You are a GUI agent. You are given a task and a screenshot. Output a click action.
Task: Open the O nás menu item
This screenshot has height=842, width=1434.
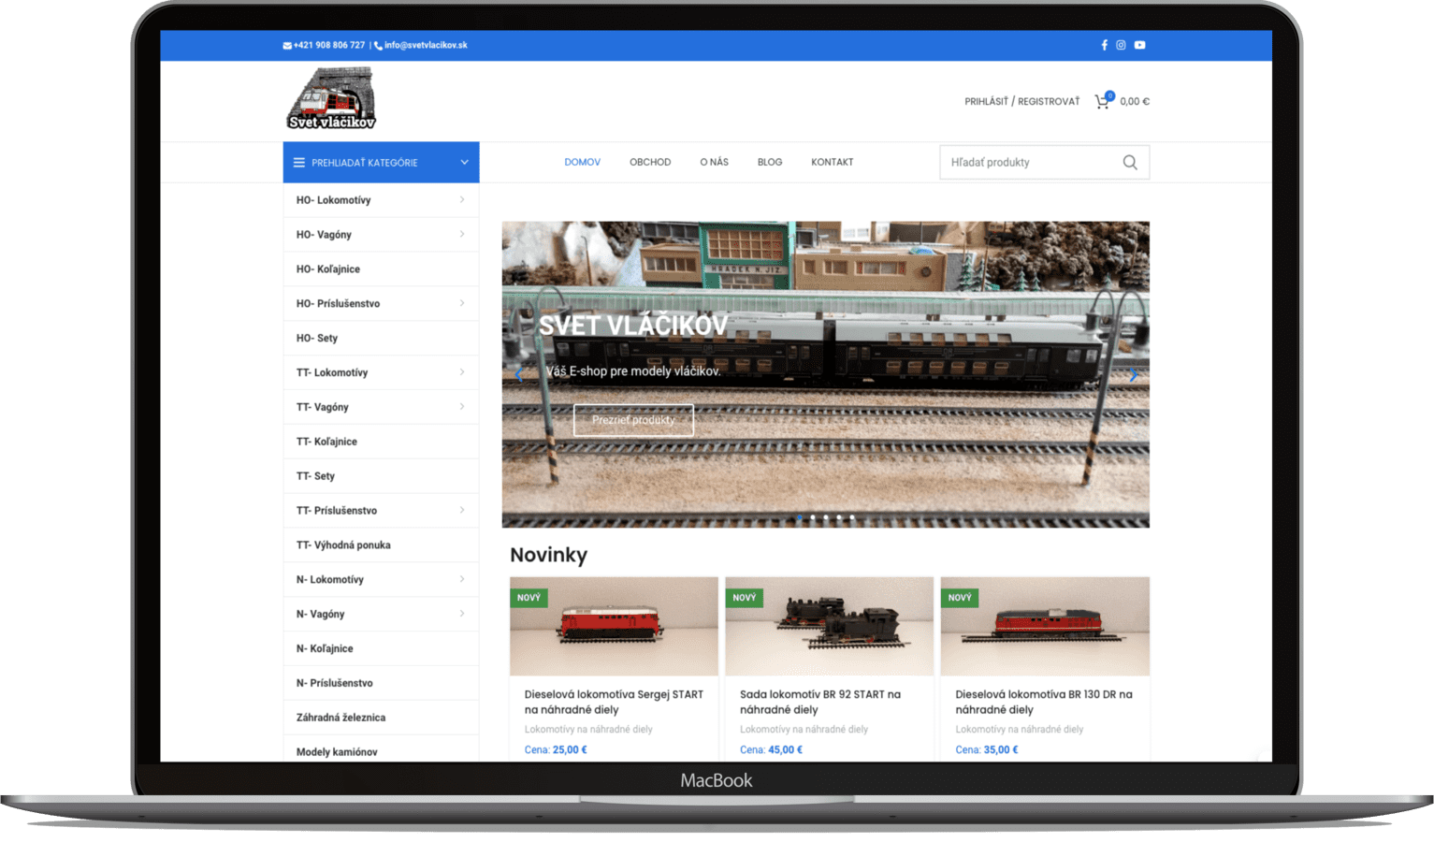click(x=714, y=163)
